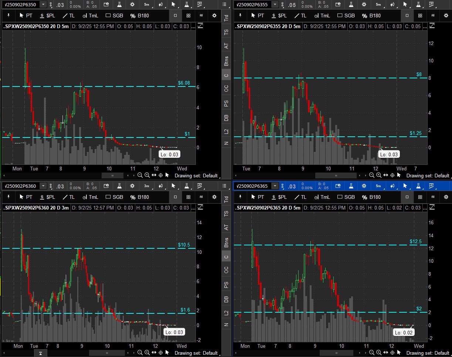This screenshot has width=452, height=357.
Task: Click crosshair pan icon under P6355 chart
Action: coord(392,175)
